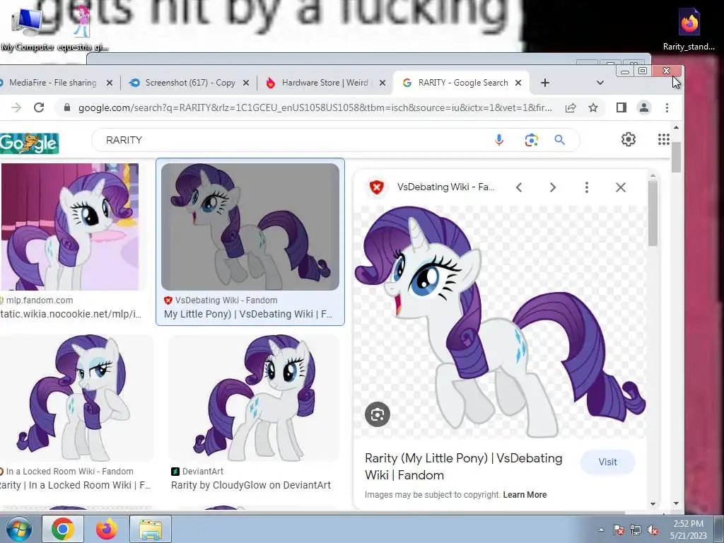Image resolution: width=724 pixels, height=543 pixels.
Task: Click the padlock site info icon
Action: pos(67,107)
